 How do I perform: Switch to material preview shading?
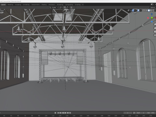[151, 10]
